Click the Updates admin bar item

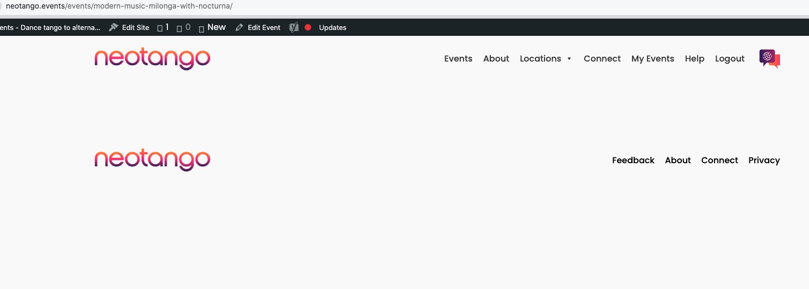click(333, 27)
